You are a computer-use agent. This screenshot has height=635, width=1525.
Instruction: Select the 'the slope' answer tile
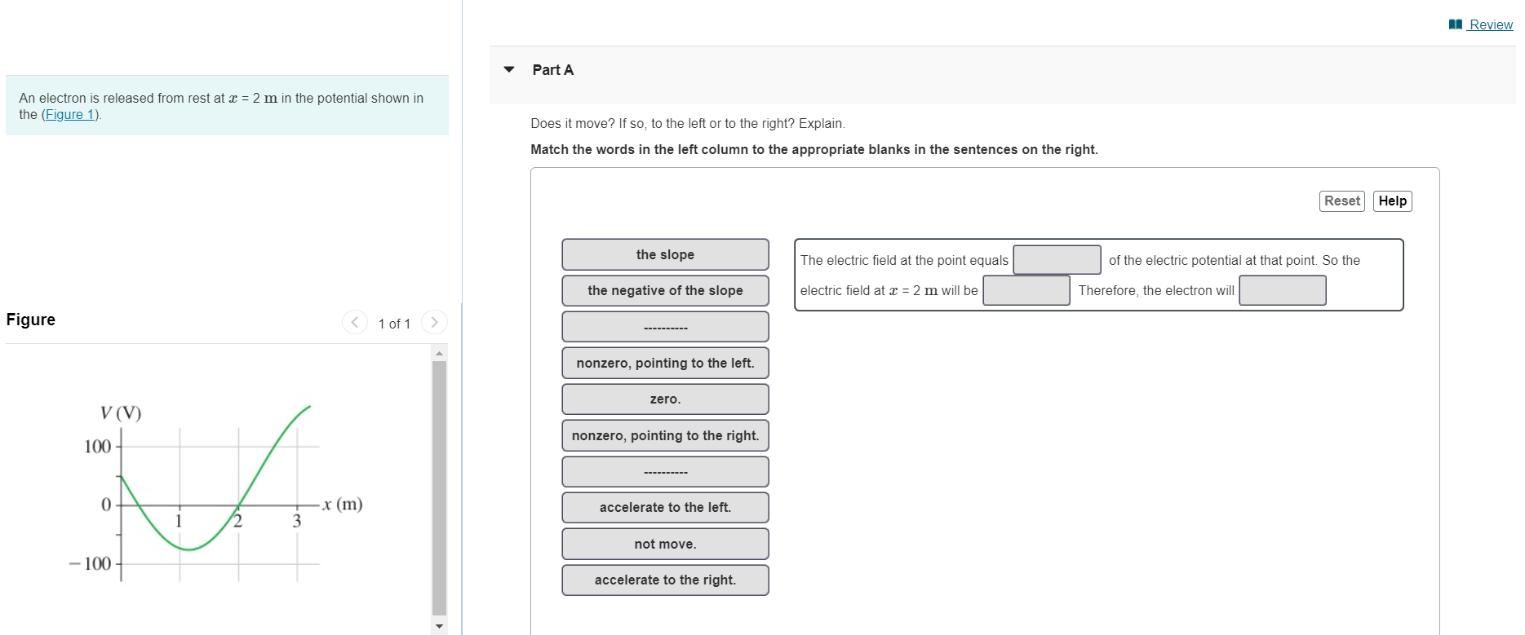point(664,254)
